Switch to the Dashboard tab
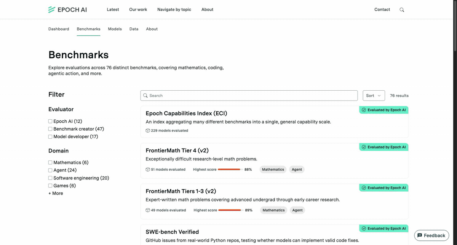Screen dimensions: 457x245 pyautogui.click(x=59, y=29)
